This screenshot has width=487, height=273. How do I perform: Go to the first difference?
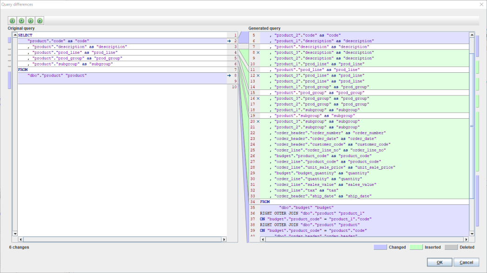point(12,21)
